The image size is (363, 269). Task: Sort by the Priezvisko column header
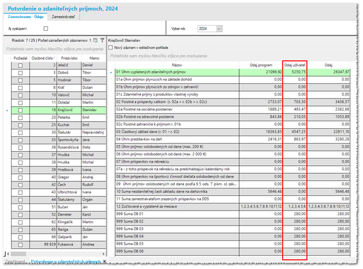(69, 58)
